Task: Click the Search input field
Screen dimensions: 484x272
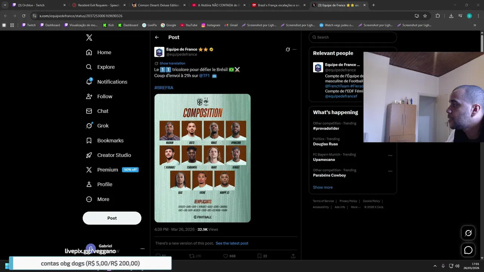Action: (x=353, y=37)
